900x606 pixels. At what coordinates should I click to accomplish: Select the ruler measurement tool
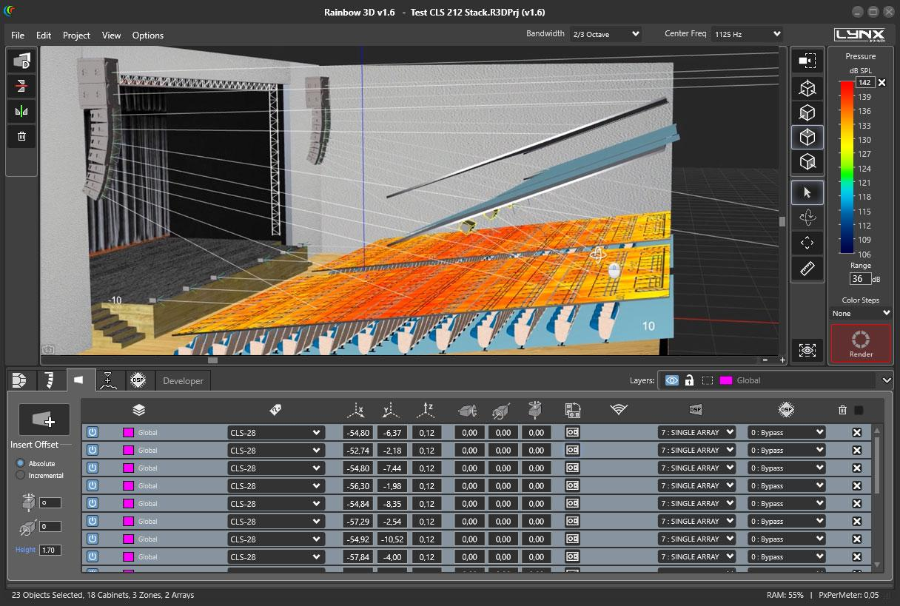(807, 269)
